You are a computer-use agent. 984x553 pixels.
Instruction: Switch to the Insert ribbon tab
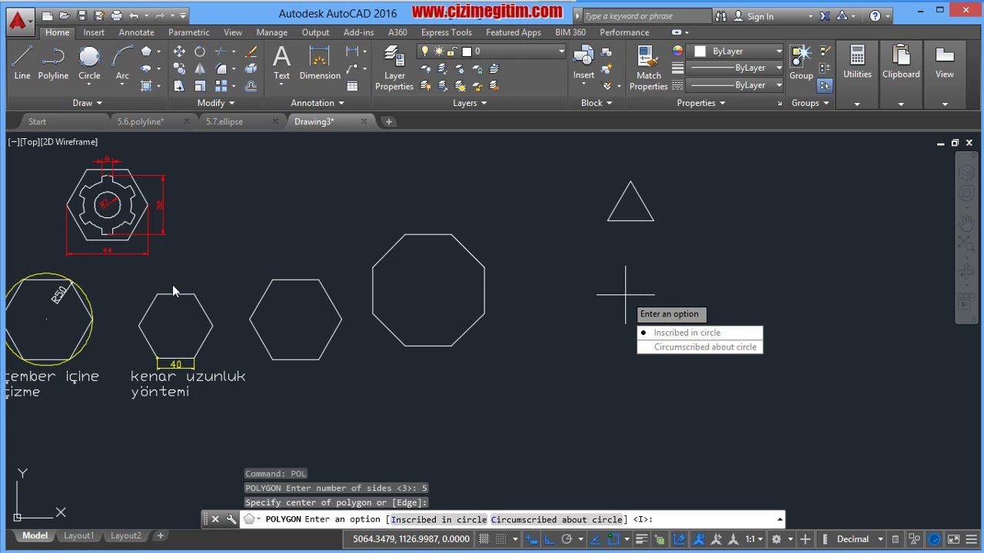point(94,32)
